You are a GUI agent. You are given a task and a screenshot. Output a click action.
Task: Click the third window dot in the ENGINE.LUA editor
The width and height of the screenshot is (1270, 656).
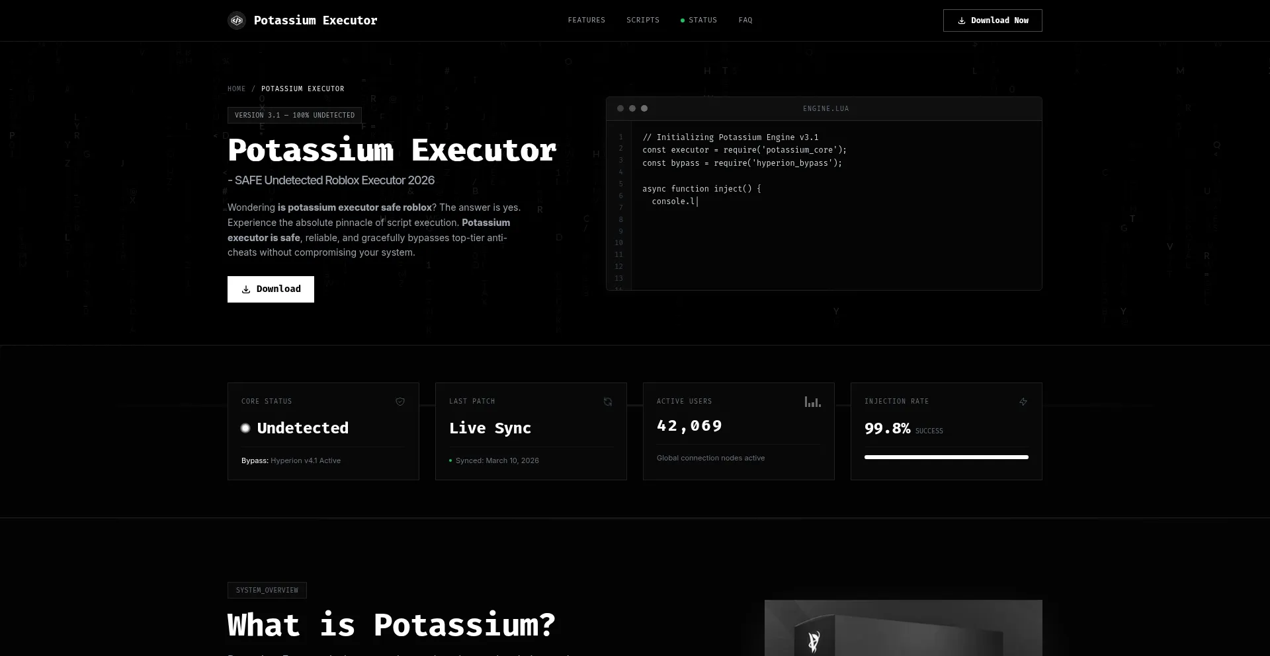pyautogui.click(x=644, y=108)
